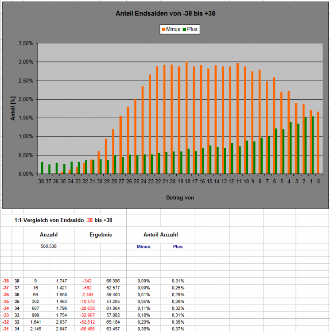Select the red result cell -342
Screen dimensions: 330x332
(x=88, y=281)
